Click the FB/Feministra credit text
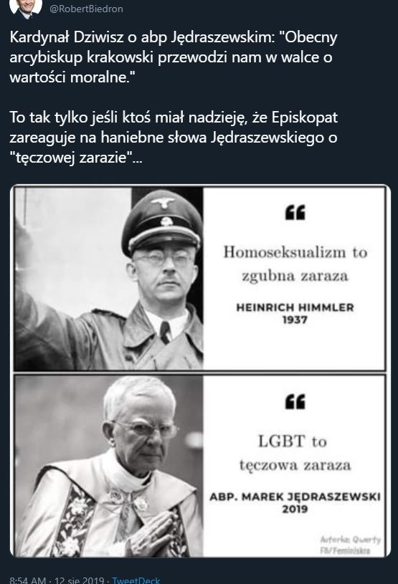The width and height of the screenshot is (398, 584). click(345, 550)
